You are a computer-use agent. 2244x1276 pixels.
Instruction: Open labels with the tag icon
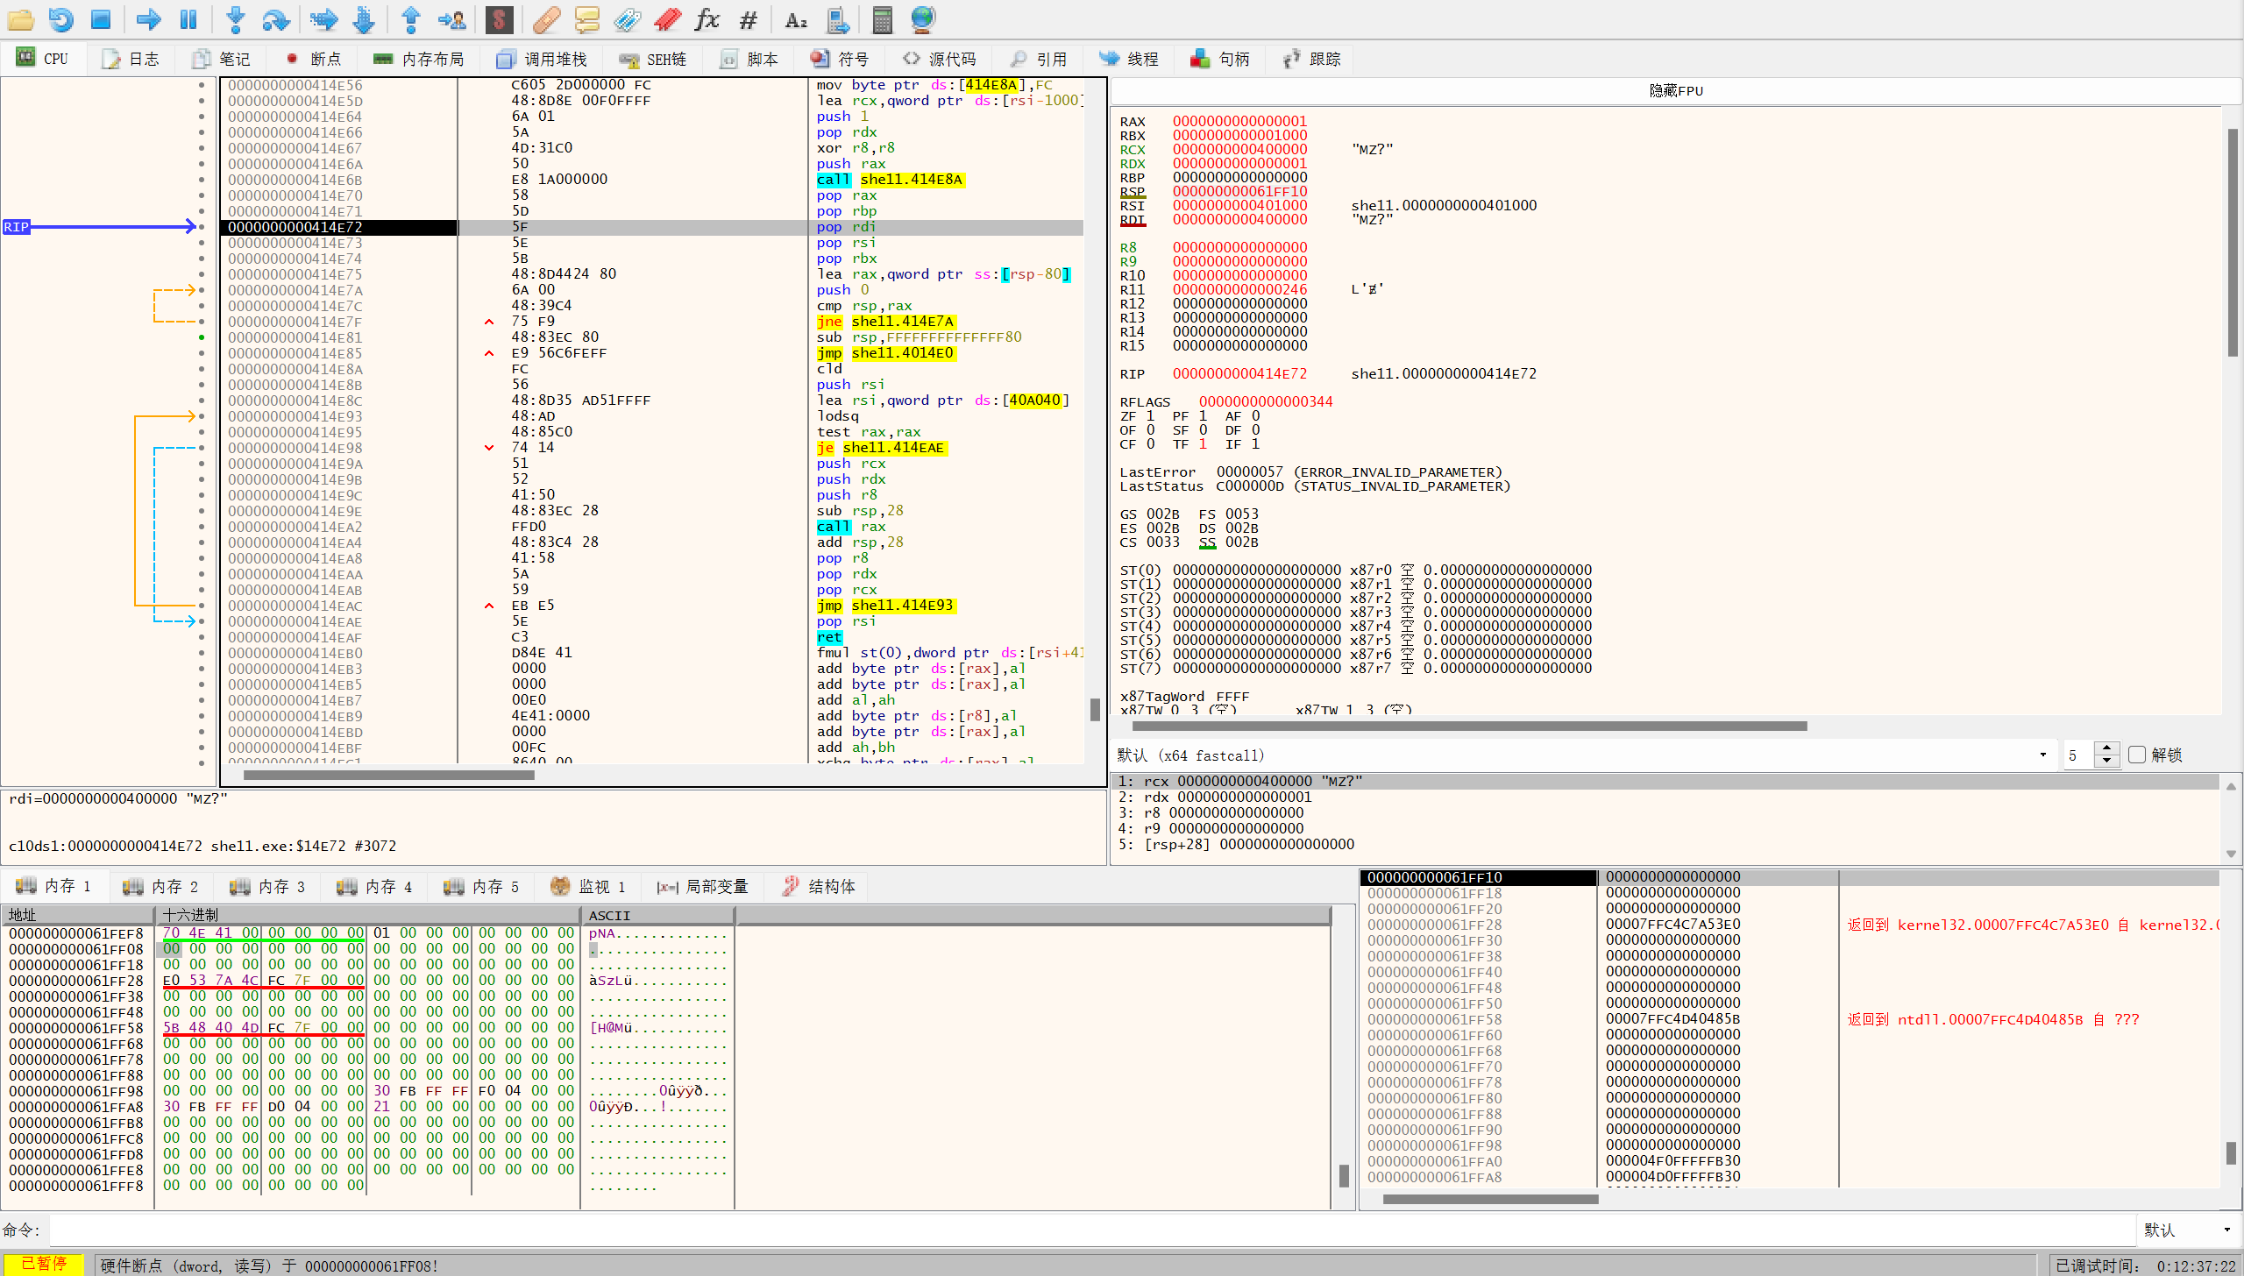(628, 19)
